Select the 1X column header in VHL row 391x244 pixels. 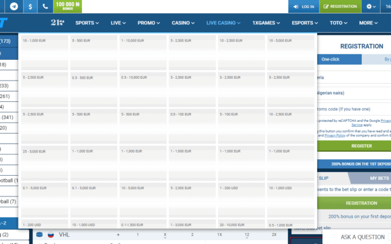[219, 234]
